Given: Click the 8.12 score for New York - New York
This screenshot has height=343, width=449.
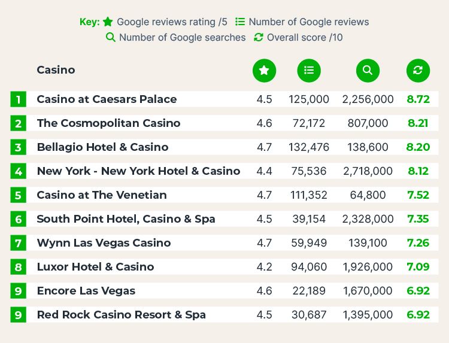Looking at the screenshot, I should coord(418,171).
